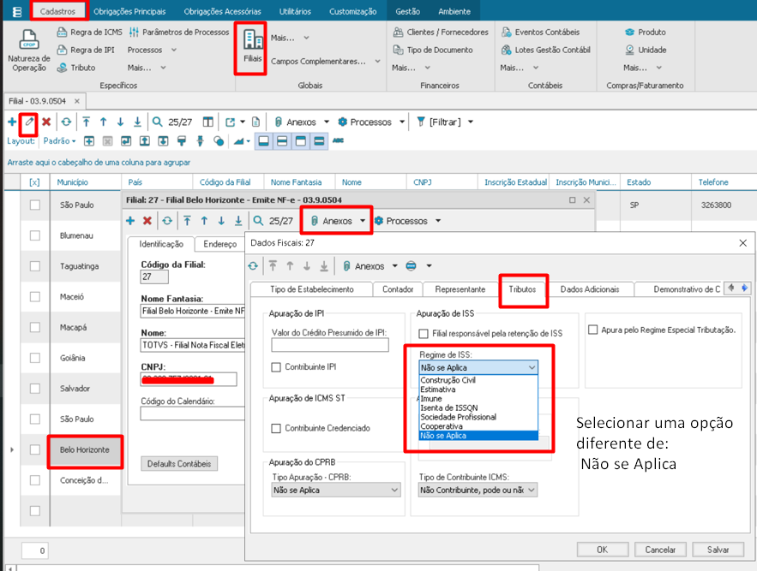The height and width of the screenshot is (571, 757).
Task: Switch to the Contador tab
Action: point(398,289)
